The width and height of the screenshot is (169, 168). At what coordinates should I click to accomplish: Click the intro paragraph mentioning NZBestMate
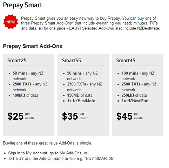point(90,23)
